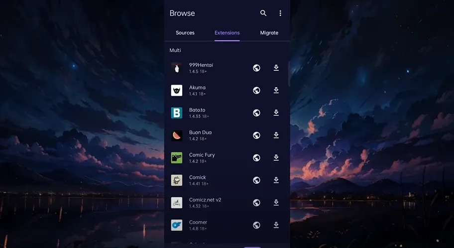The height and width of the screenshot is (248, 454).
Task: Click the Multi section header
Action: coord(175,50)
